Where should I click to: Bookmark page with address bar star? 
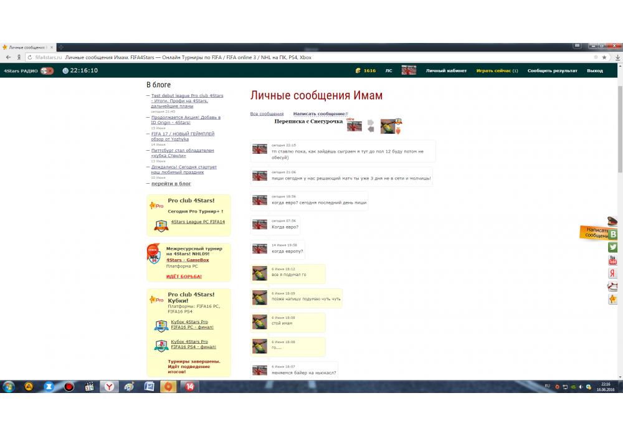pyautogui.click(x=604, y=57)
